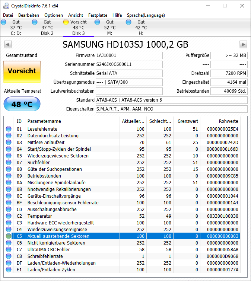Select the Wiederzuweisungsereignisse row text
Screen dimensions: 251x281
point(57,229)
